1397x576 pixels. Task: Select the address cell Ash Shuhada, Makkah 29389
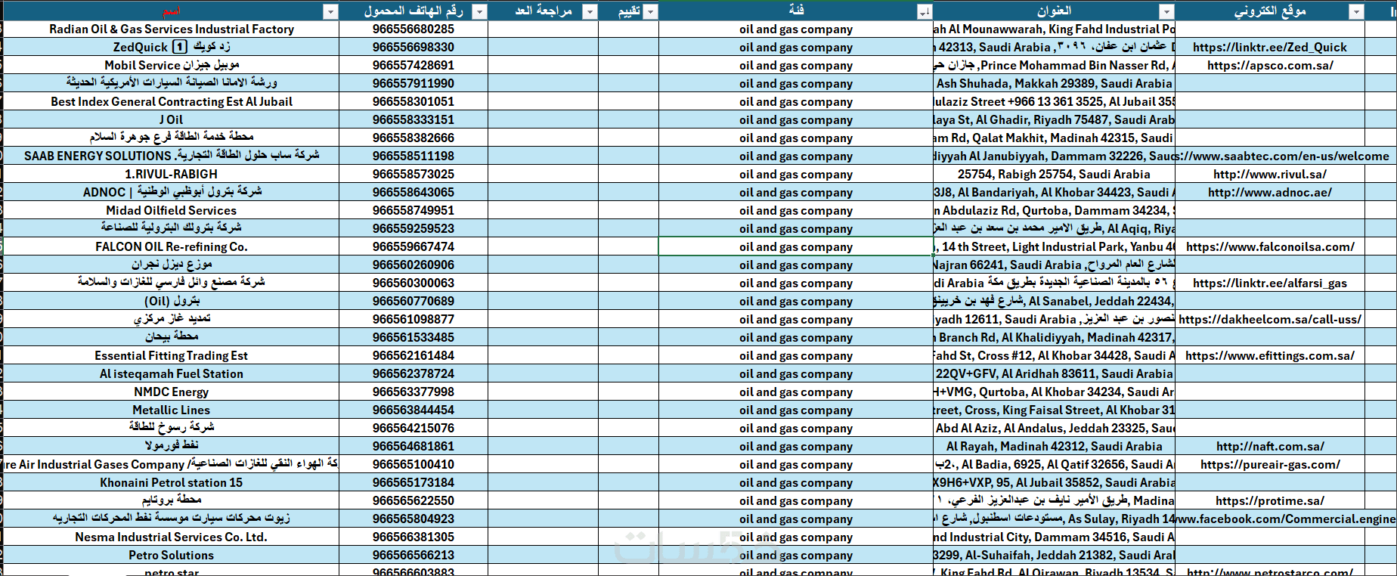pyautogui.click(x=1054, y=83)
